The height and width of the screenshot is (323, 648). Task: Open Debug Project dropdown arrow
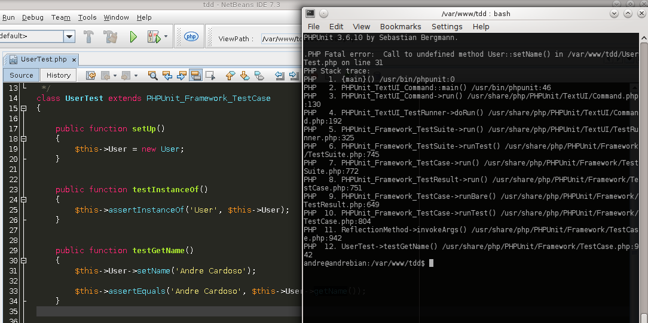(x=166, y=36)
